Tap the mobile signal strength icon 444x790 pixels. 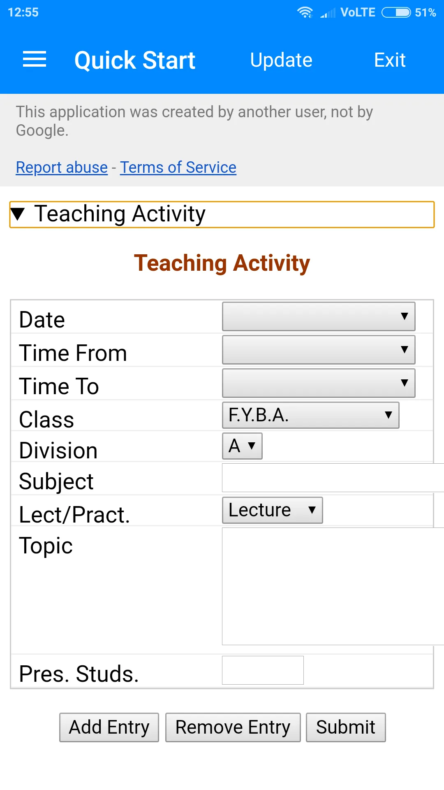(328, 13)
